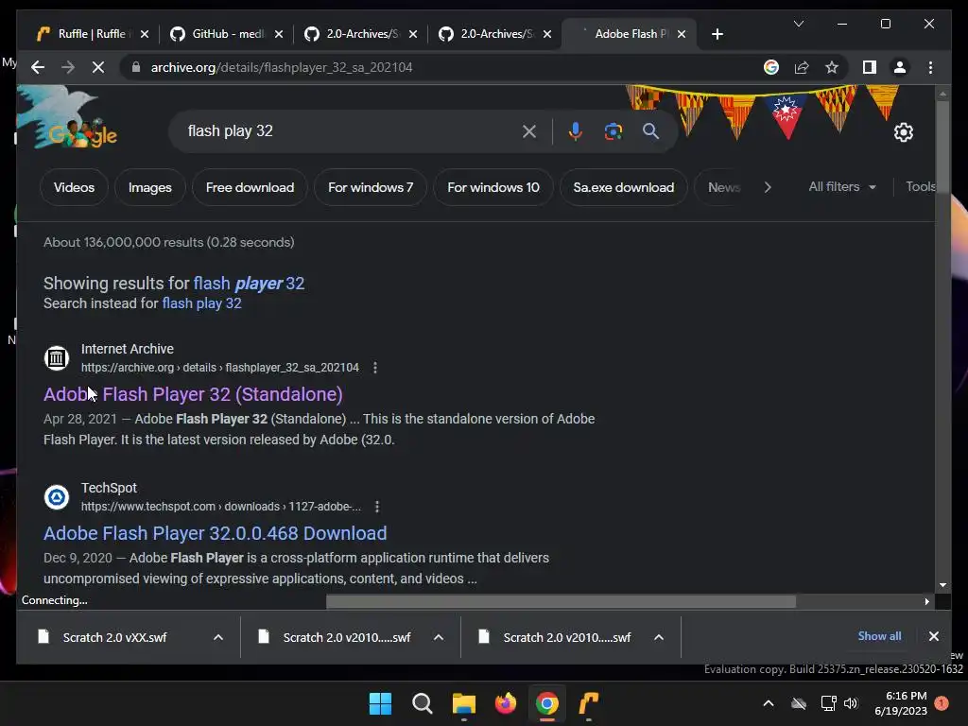Submit search with magnifier icon

pyautogui.click(x=650, y=130)
